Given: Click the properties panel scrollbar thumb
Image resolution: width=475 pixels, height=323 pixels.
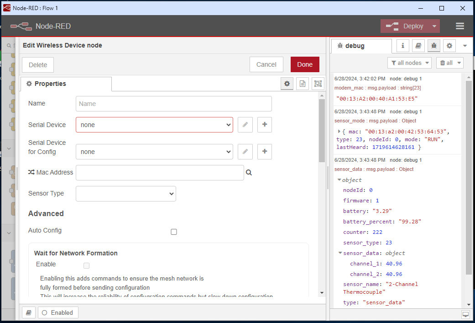Looking at the screenshot, I should tap(322, 130).
